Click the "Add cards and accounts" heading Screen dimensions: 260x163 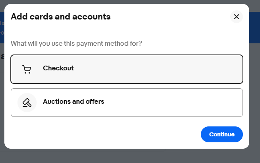pos(60,17)
